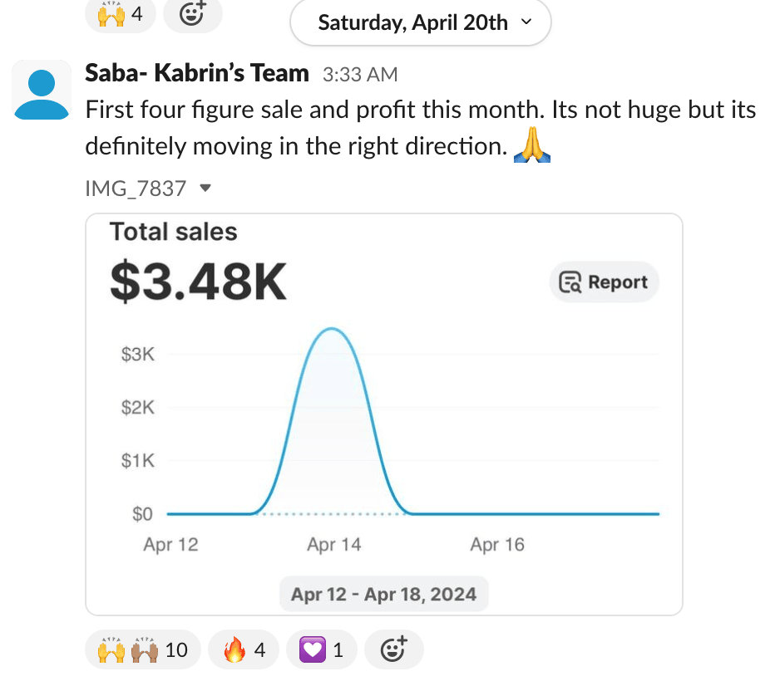Click the IMG_7837 file name label
The height and width of the screenshot is (686, 775).
click(136, 189)
